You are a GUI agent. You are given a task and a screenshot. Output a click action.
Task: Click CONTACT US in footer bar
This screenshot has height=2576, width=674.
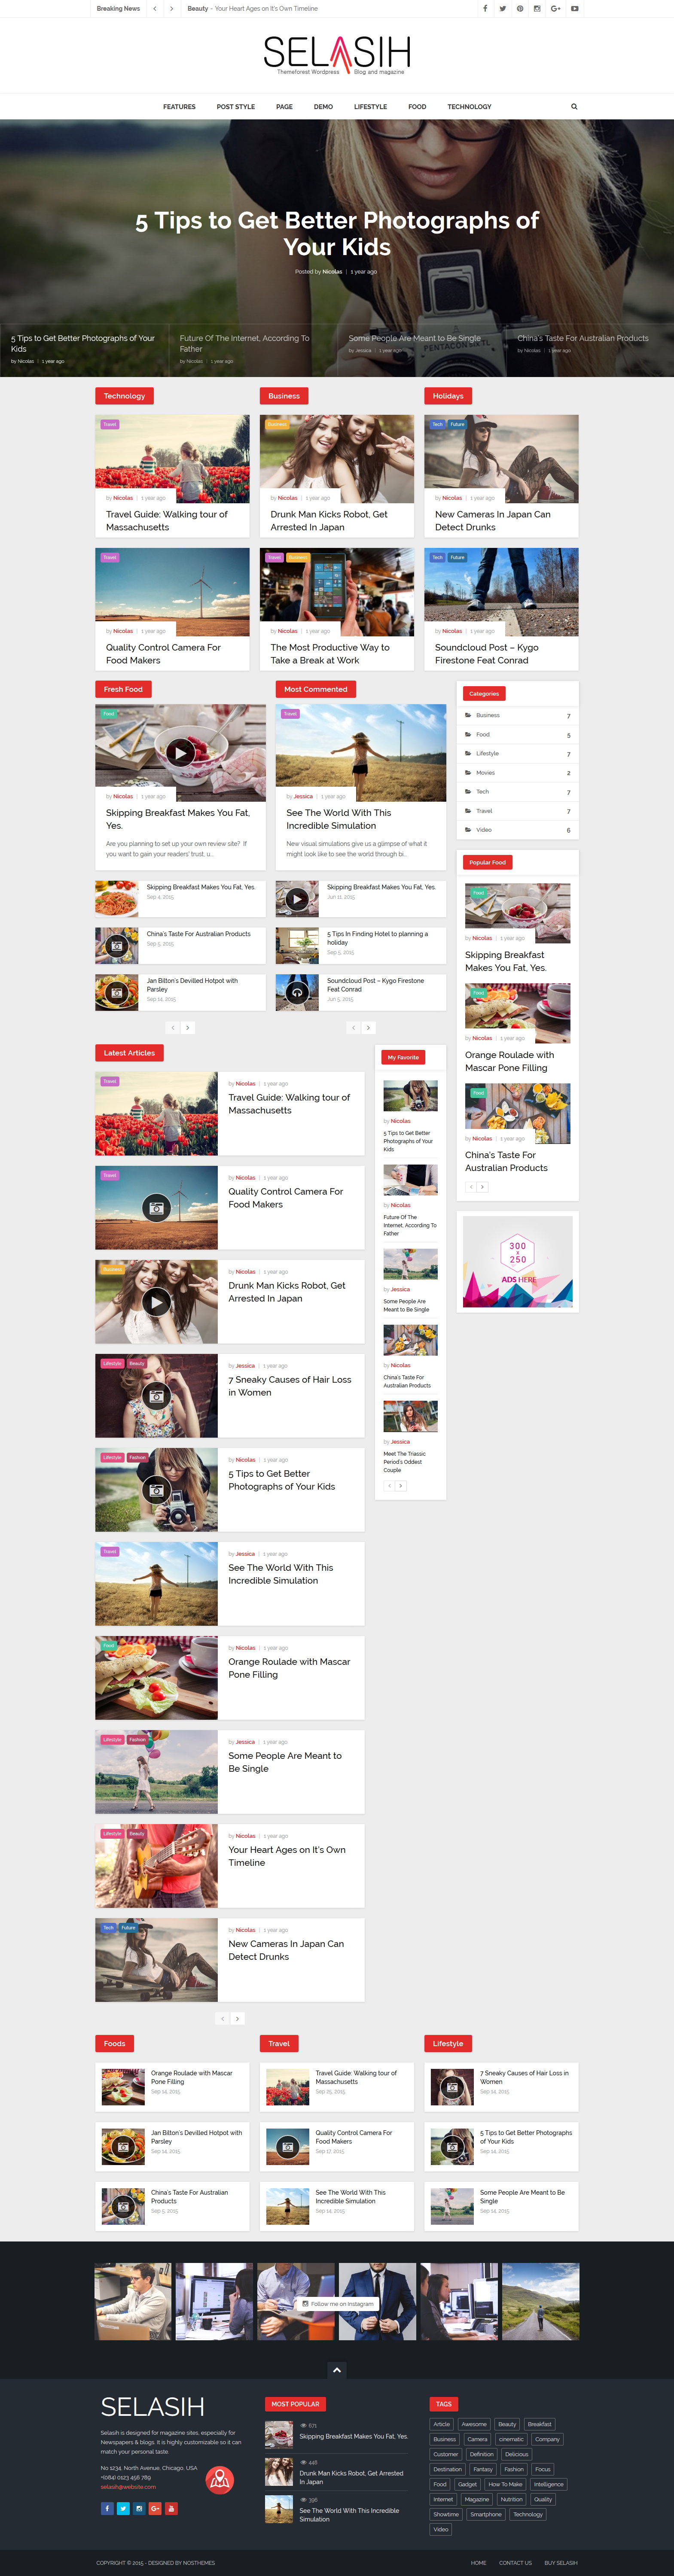point(516,2563)
